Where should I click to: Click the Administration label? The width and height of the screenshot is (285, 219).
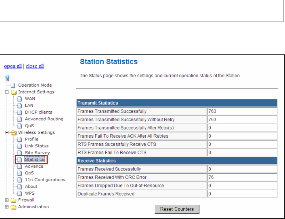point(33,206)
